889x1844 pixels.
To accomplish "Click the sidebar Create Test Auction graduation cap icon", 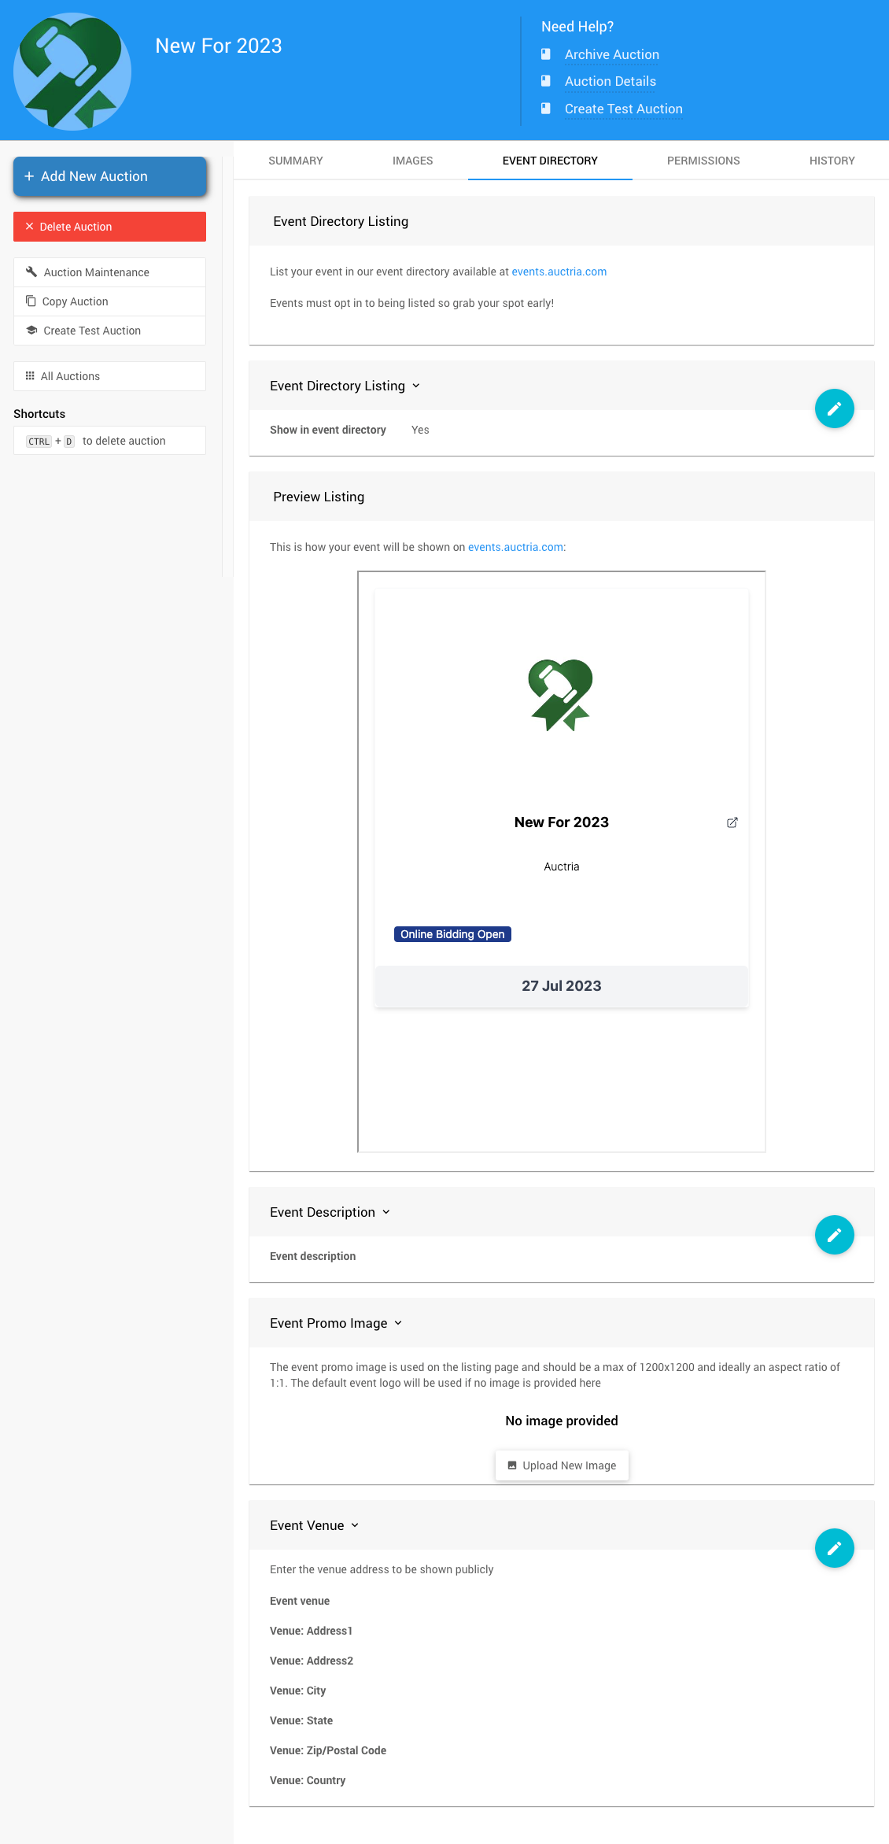I will tap(31, 331).
